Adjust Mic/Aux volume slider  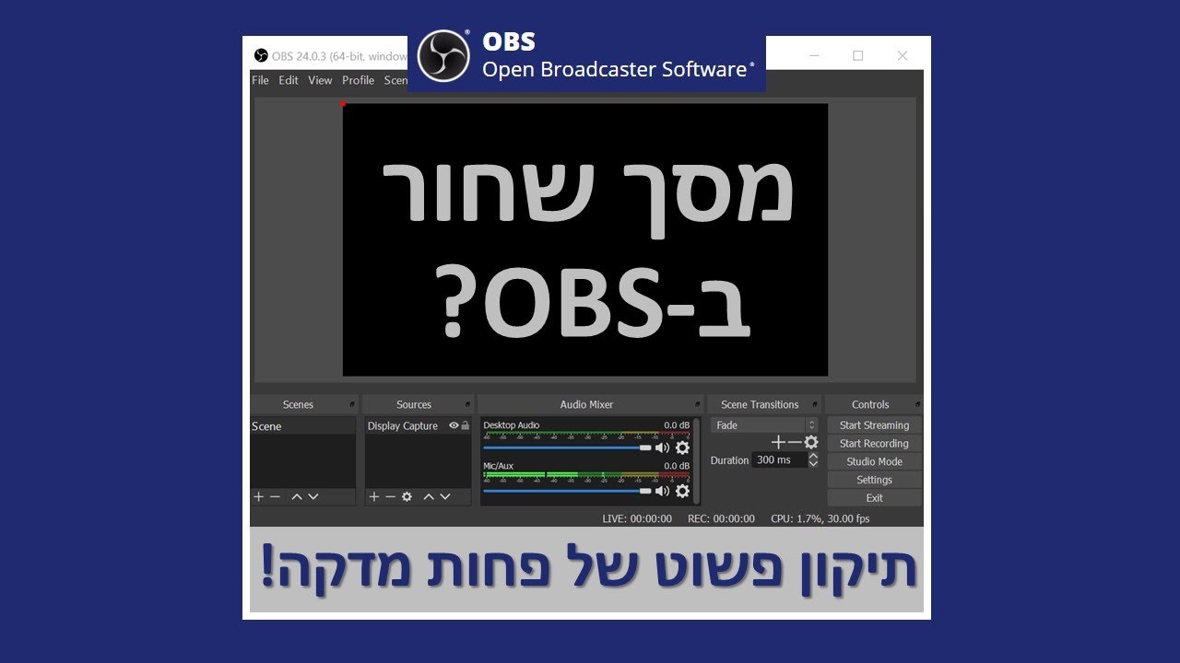(567, 491)
